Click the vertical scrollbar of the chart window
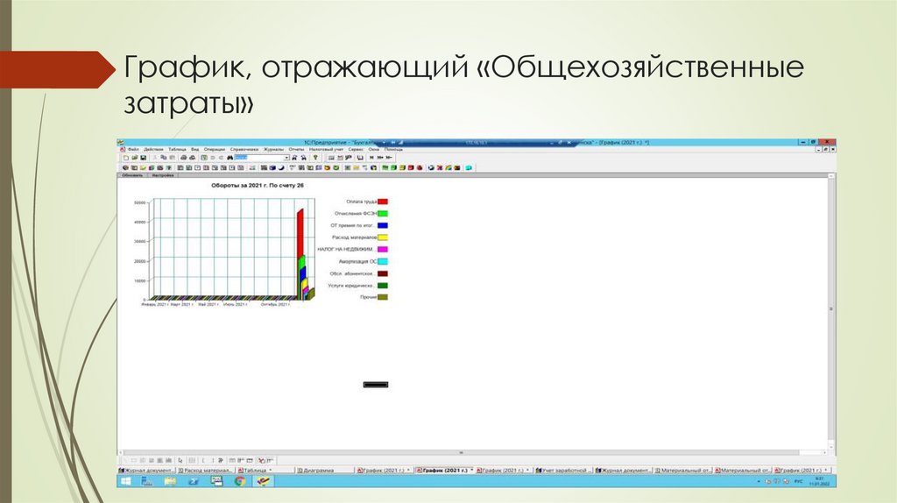The height and width of the screenshot is (503, 897). click(831, 312)
